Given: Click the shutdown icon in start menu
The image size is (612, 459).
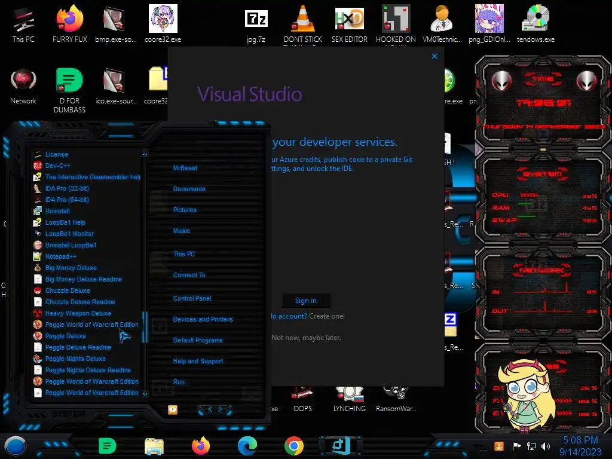Looking at the screenshot, I should (173, 409).
